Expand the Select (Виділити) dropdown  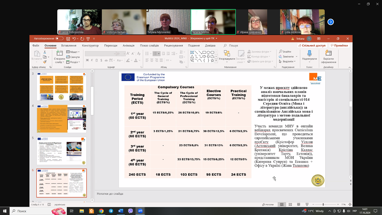288,62
